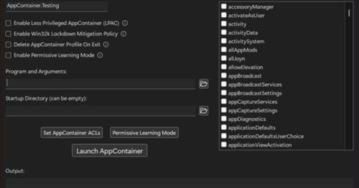Image resolution: width=359 pixels, height=188 pixels.
Task: Open folder browser for Startup Directory
Action: coord(204,111)
